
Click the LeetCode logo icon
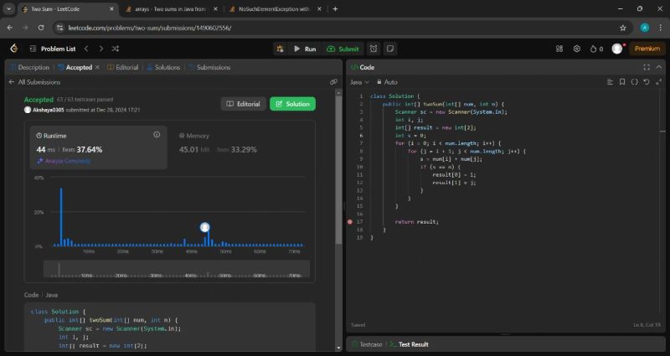[13, 49]
